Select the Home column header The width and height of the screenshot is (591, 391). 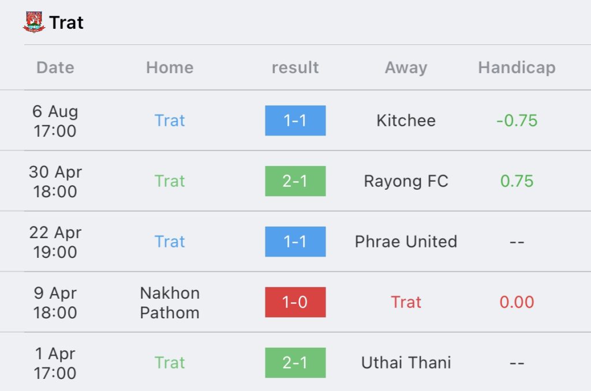(x=170, y=67)
